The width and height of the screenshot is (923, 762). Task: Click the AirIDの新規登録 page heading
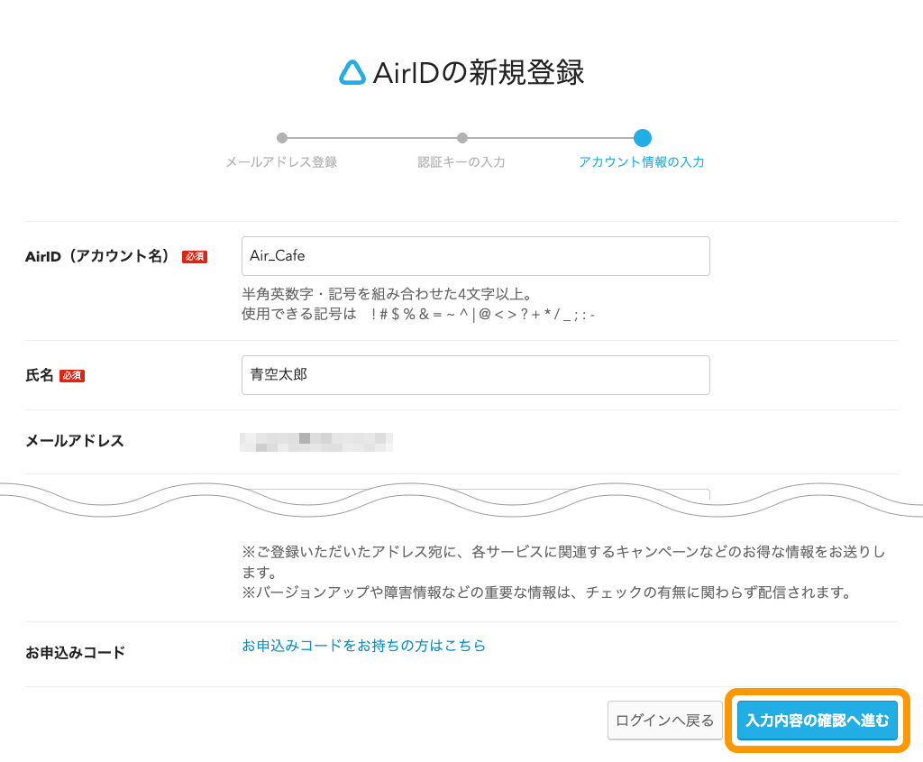[478, 73]
